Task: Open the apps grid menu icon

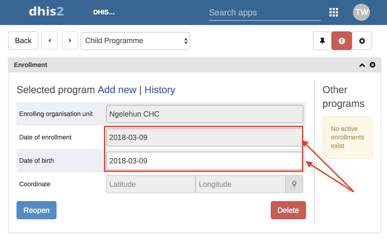Action: pos(333,12)
